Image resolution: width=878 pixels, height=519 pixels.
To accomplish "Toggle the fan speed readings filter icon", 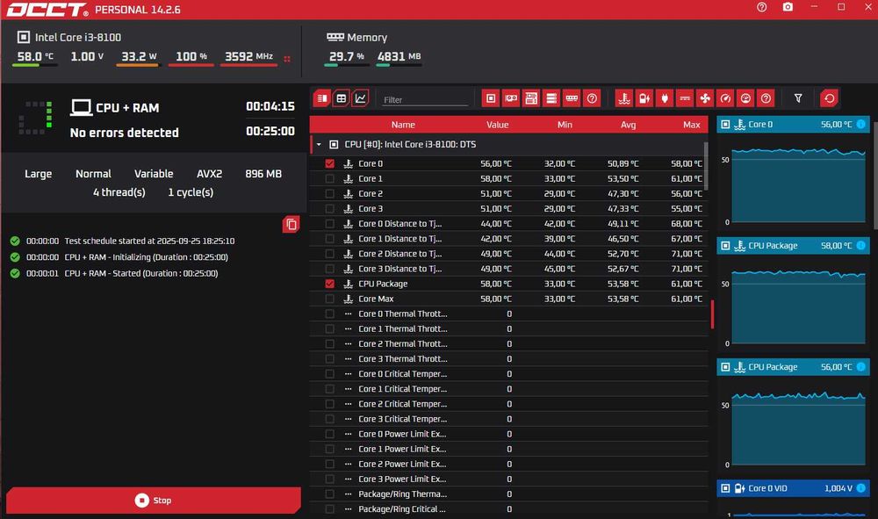I will point(705,98).
